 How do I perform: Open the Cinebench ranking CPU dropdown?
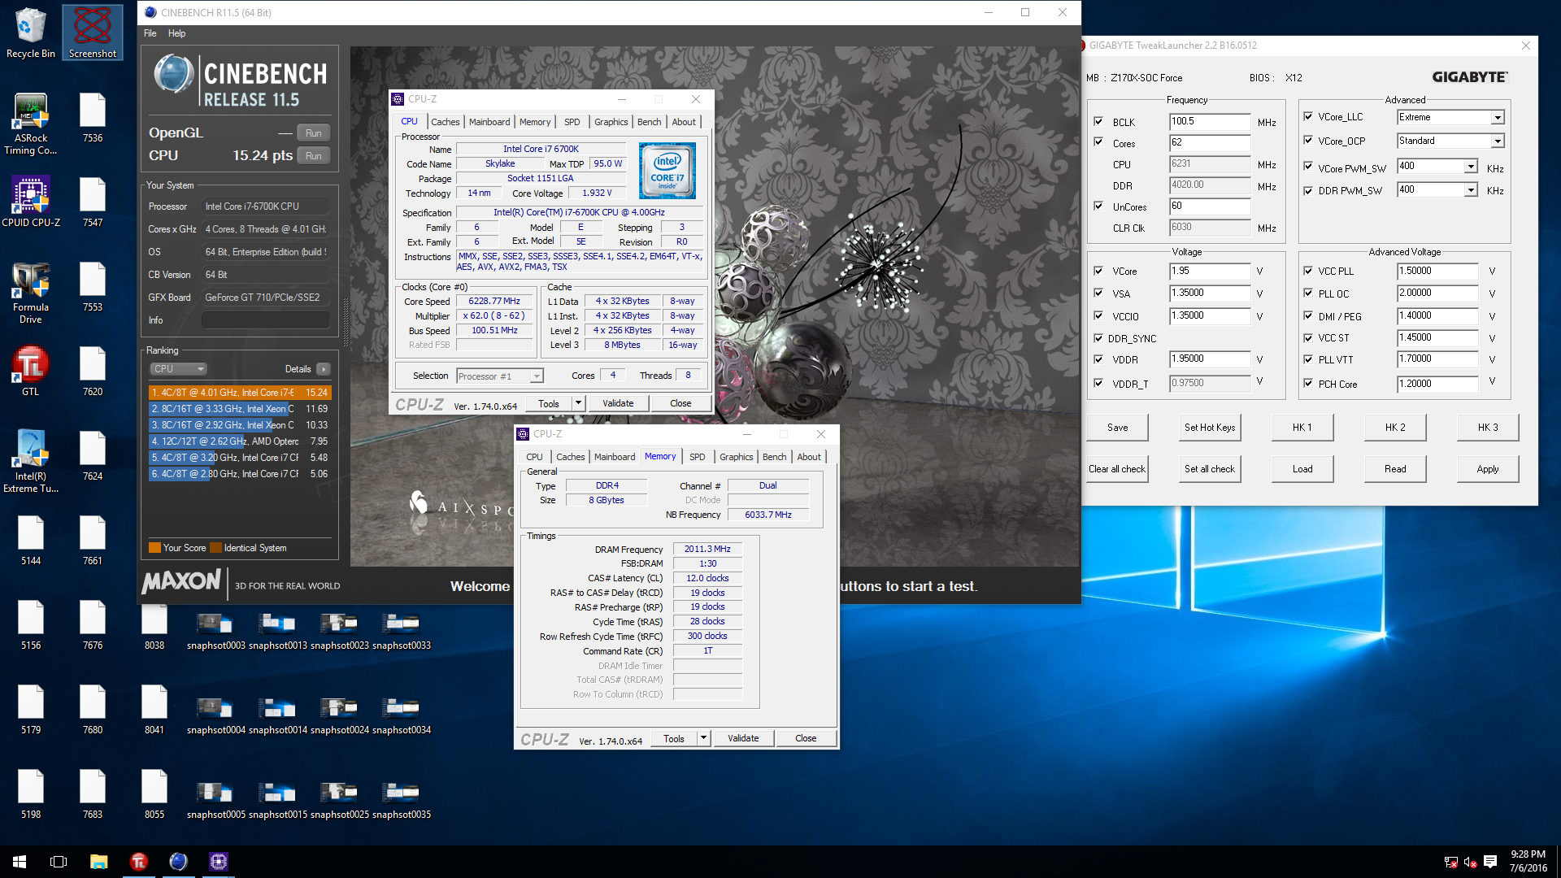[179, 369]
